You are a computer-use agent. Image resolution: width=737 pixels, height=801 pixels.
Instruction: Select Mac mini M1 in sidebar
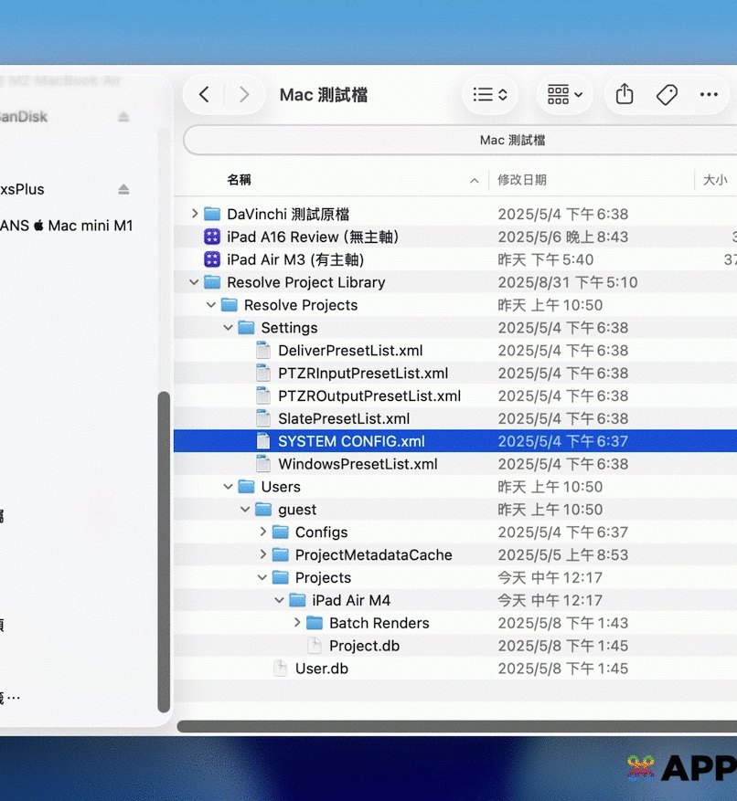click(x=90, y=226)
